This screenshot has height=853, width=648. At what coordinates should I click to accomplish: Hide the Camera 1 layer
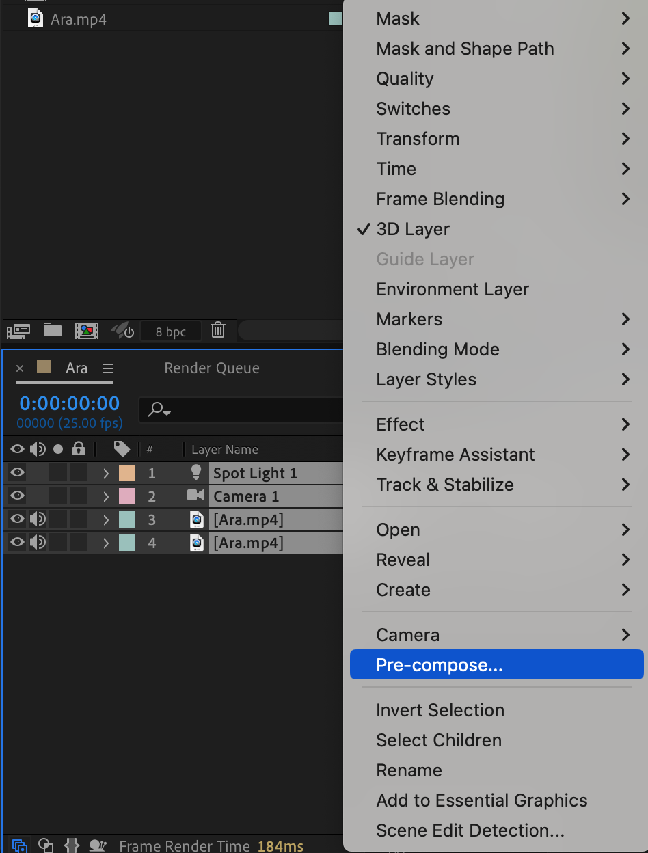(x=17, y=496)
